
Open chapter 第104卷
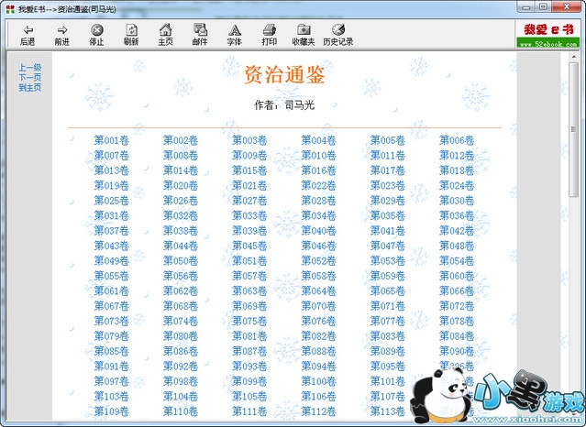pos(181,397)
